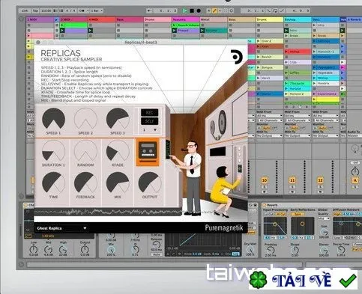362x294 pixels.
Task: Turn the SPEED 1 knob in Replicas
Action: click(x=53, y=119)
